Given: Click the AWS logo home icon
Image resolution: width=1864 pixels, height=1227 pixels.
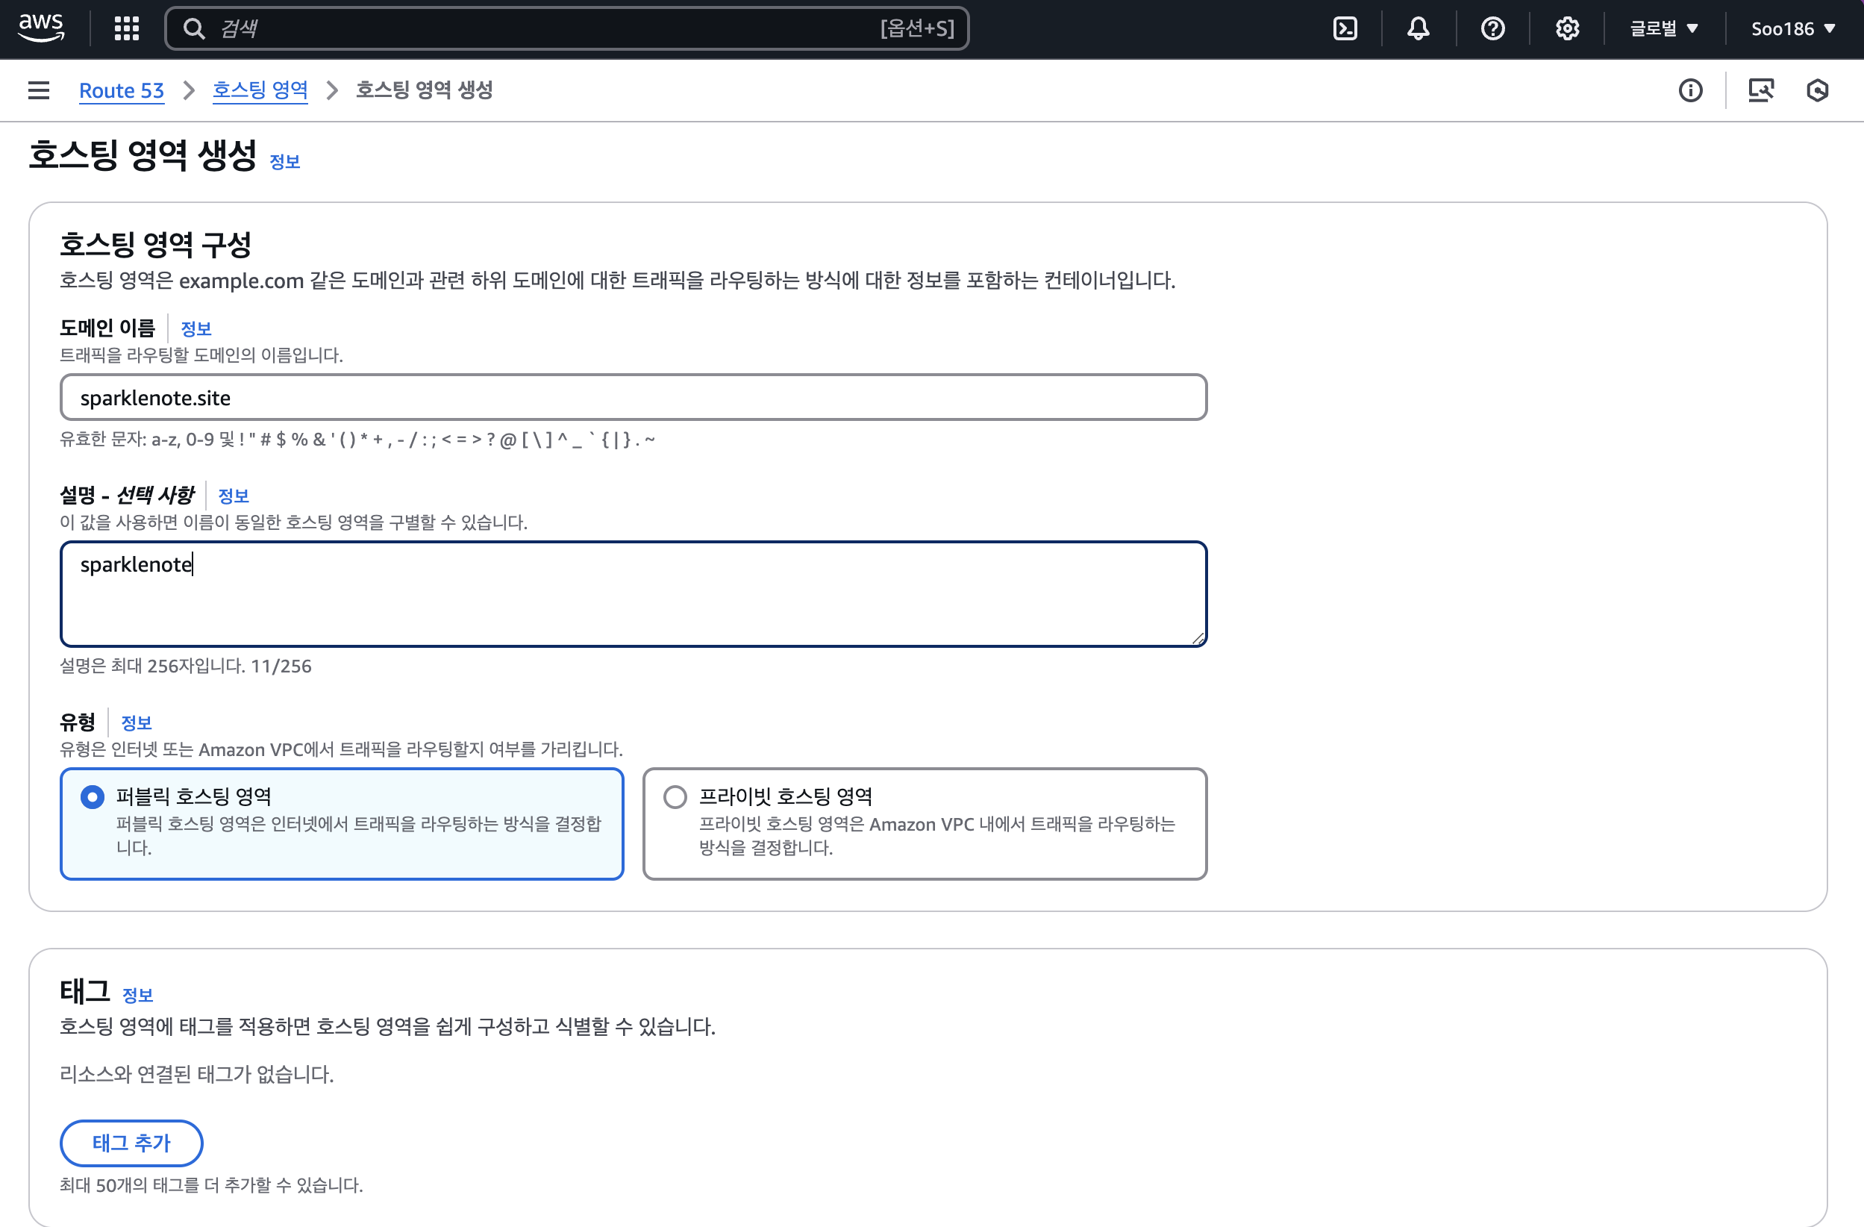Looking at the screenshot, I should (x=41, y=28).
